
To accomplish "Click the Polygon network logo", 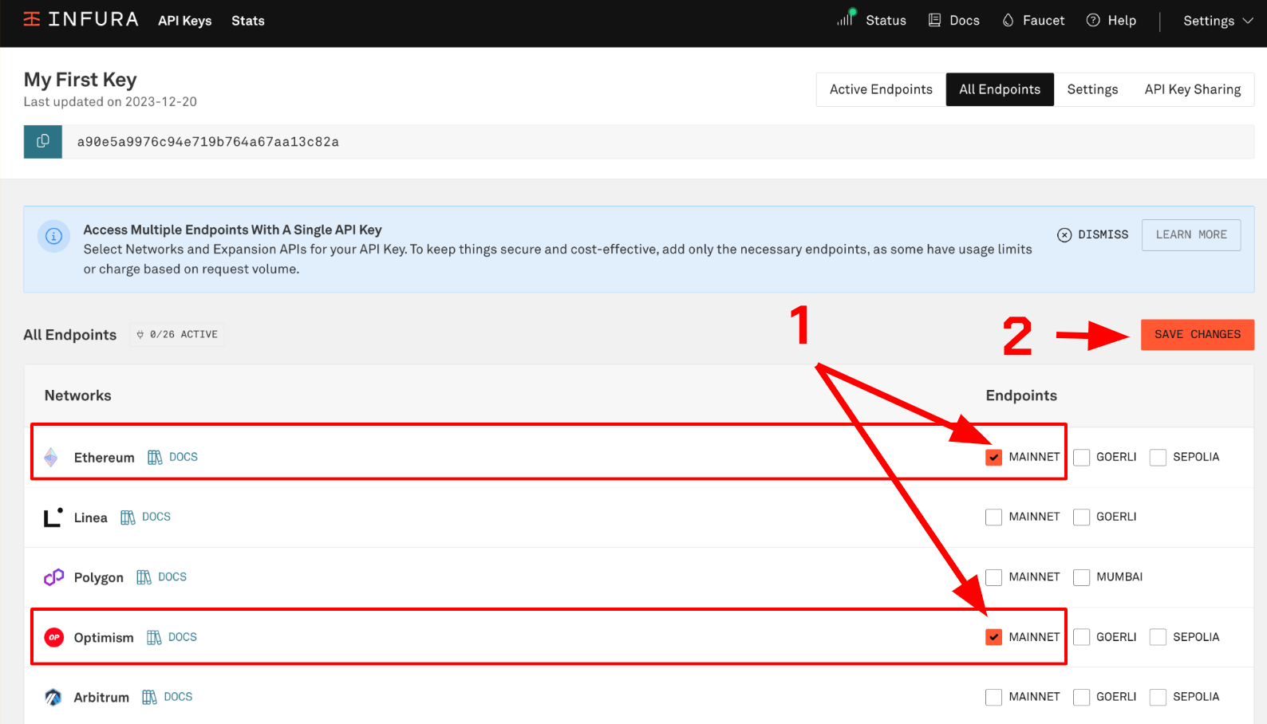I will pyautogui.click(x=53, y=577).
